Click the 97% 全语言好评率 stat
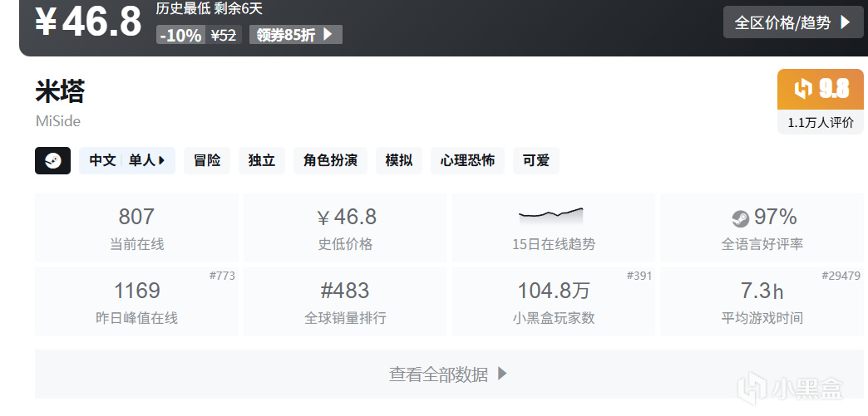Screen dimensions: 868x416 click(x=762, y=228)
